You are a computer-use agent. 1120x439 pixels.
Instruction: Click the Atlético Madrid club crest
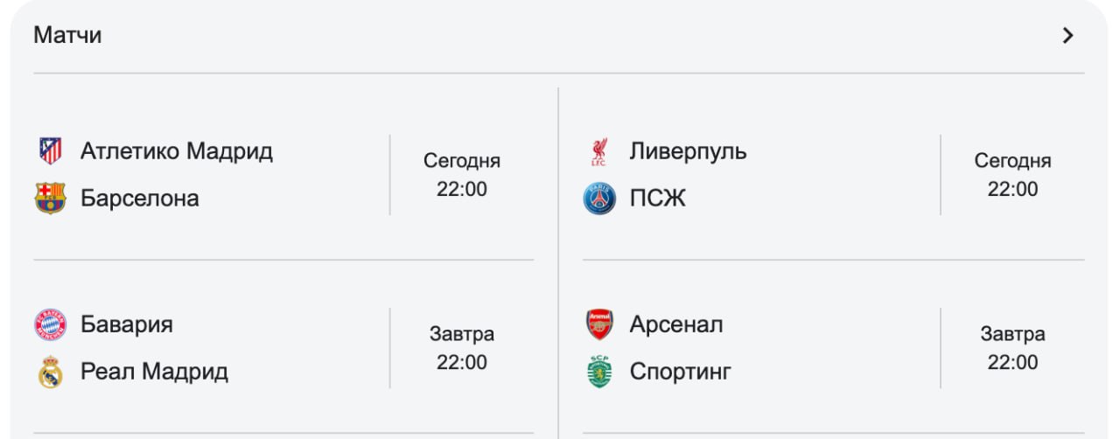(x=50, y=151)
